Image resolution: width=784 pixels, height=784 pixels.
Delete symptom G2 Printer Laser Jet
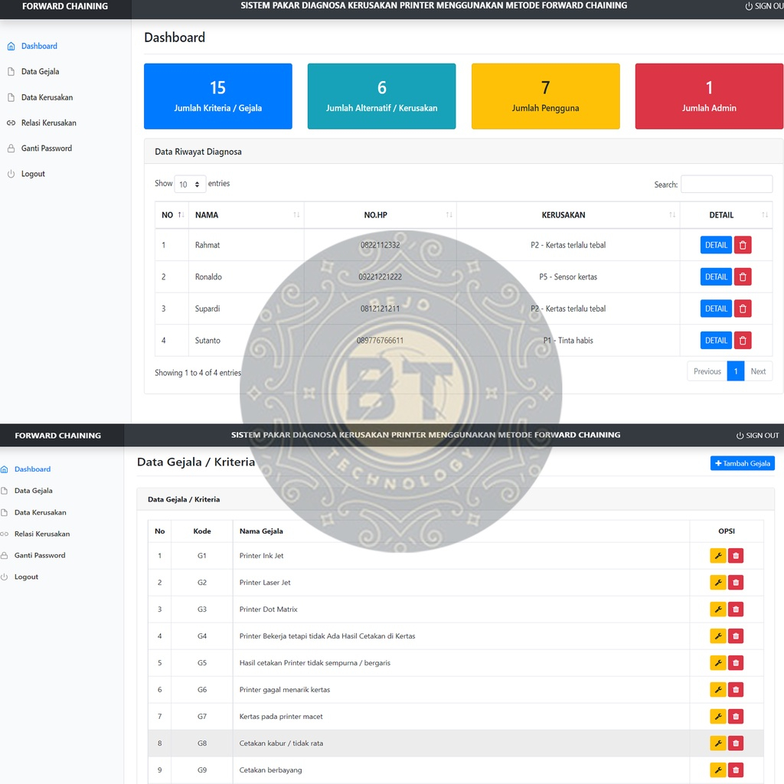click(736, 583)
